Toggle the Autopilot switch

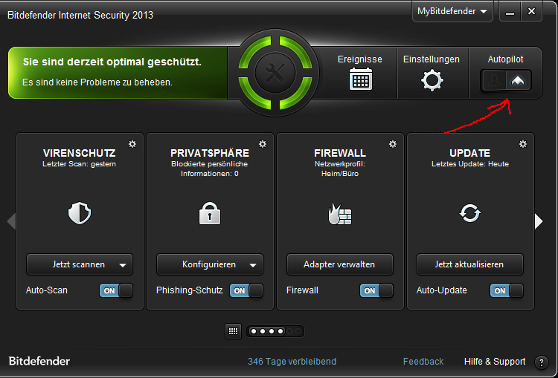pyautogui.click(x=506, y=81)
